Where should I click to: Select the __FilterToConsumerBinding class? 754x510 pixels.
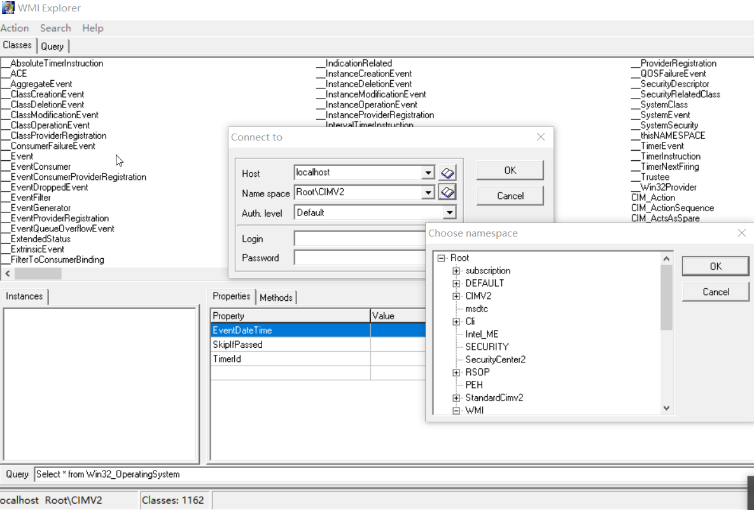[53, 259]
